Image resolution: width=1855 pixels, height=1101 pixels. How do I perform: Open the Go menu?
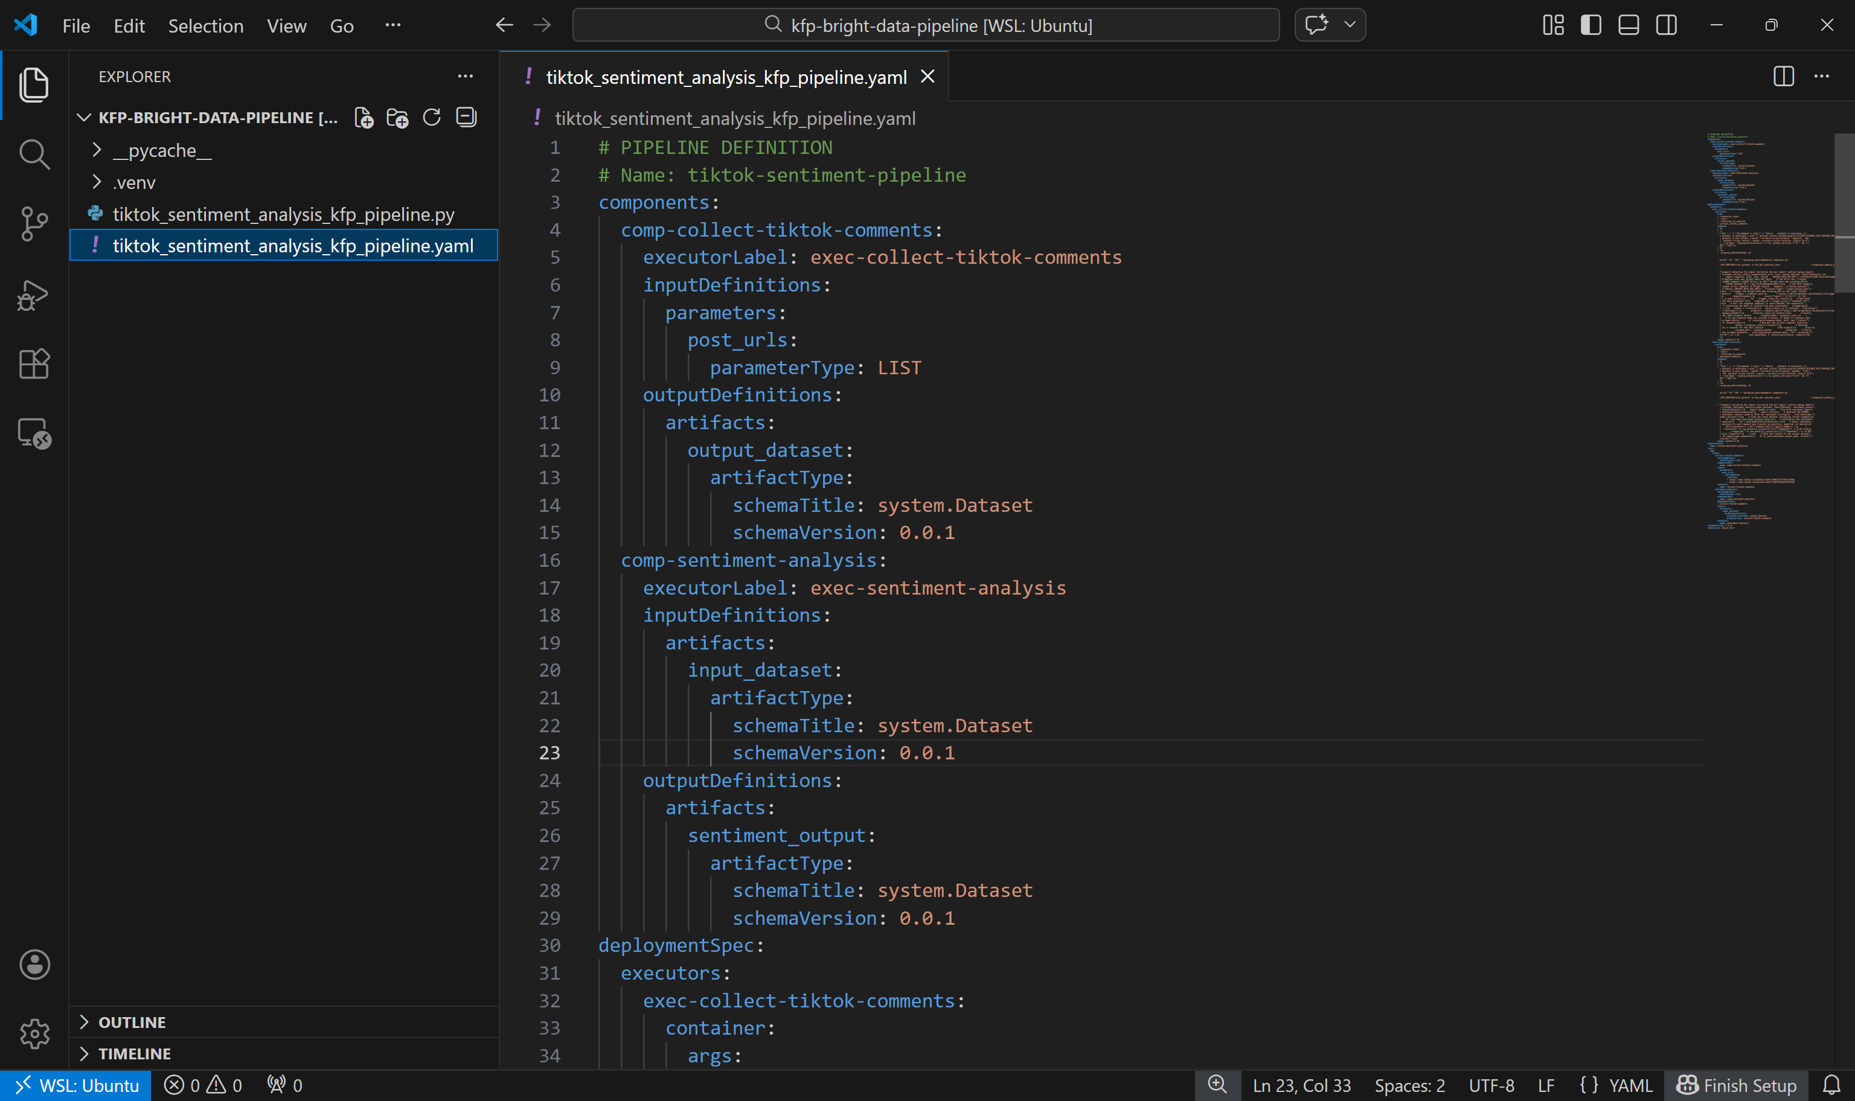pos(341,25)
